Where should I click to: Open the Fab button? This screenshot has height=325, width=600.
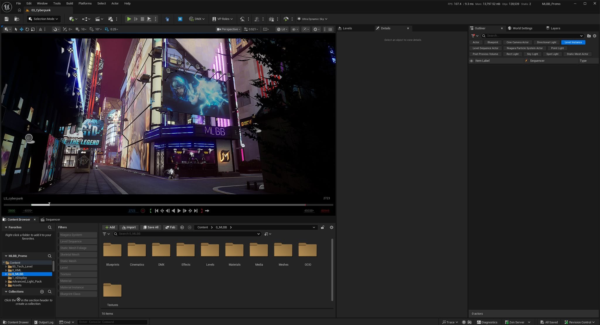click(170, 227)
